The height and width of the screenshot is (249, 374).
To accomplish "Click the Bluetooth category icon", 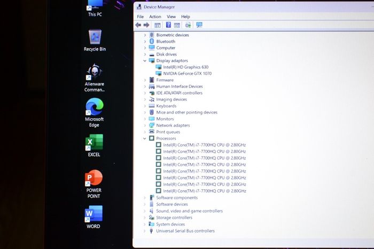I will [152, 41].
